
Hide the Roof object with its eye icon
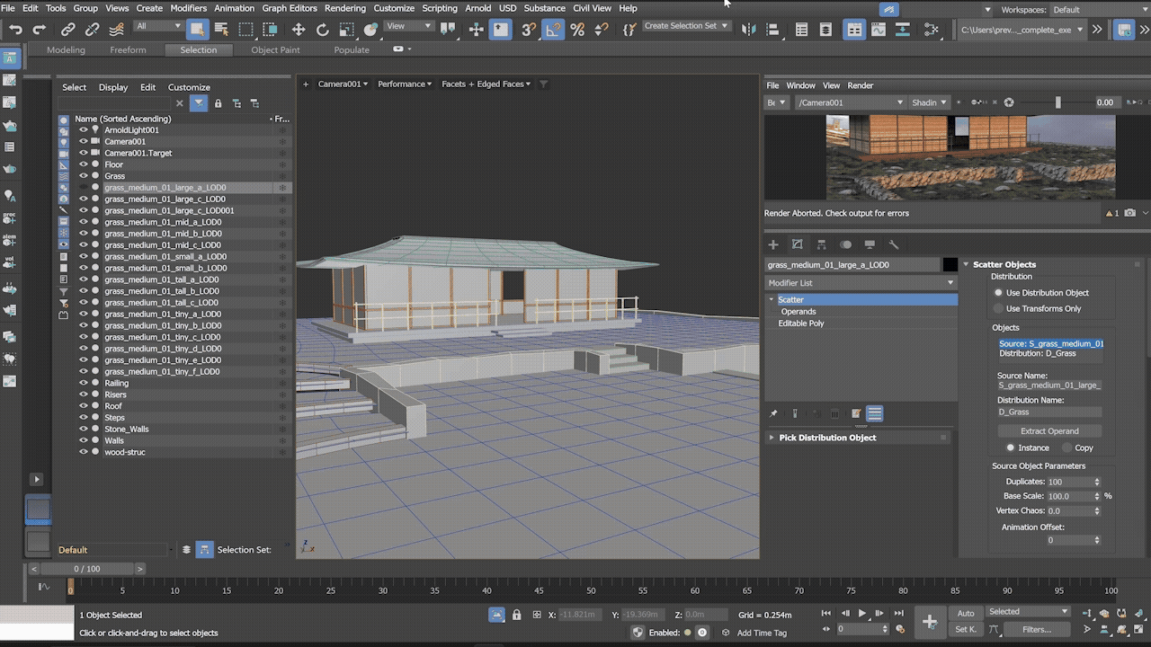84,406
